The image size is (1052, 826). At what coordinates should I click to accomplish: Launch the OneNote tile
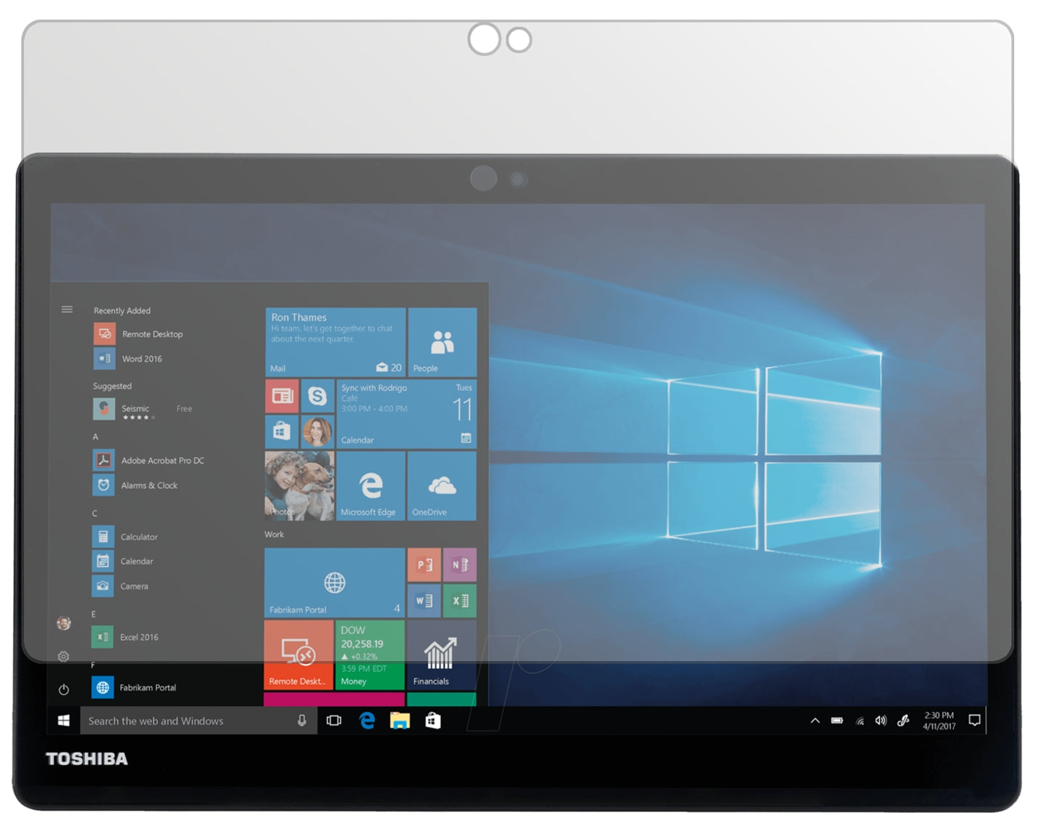(460, 564)
